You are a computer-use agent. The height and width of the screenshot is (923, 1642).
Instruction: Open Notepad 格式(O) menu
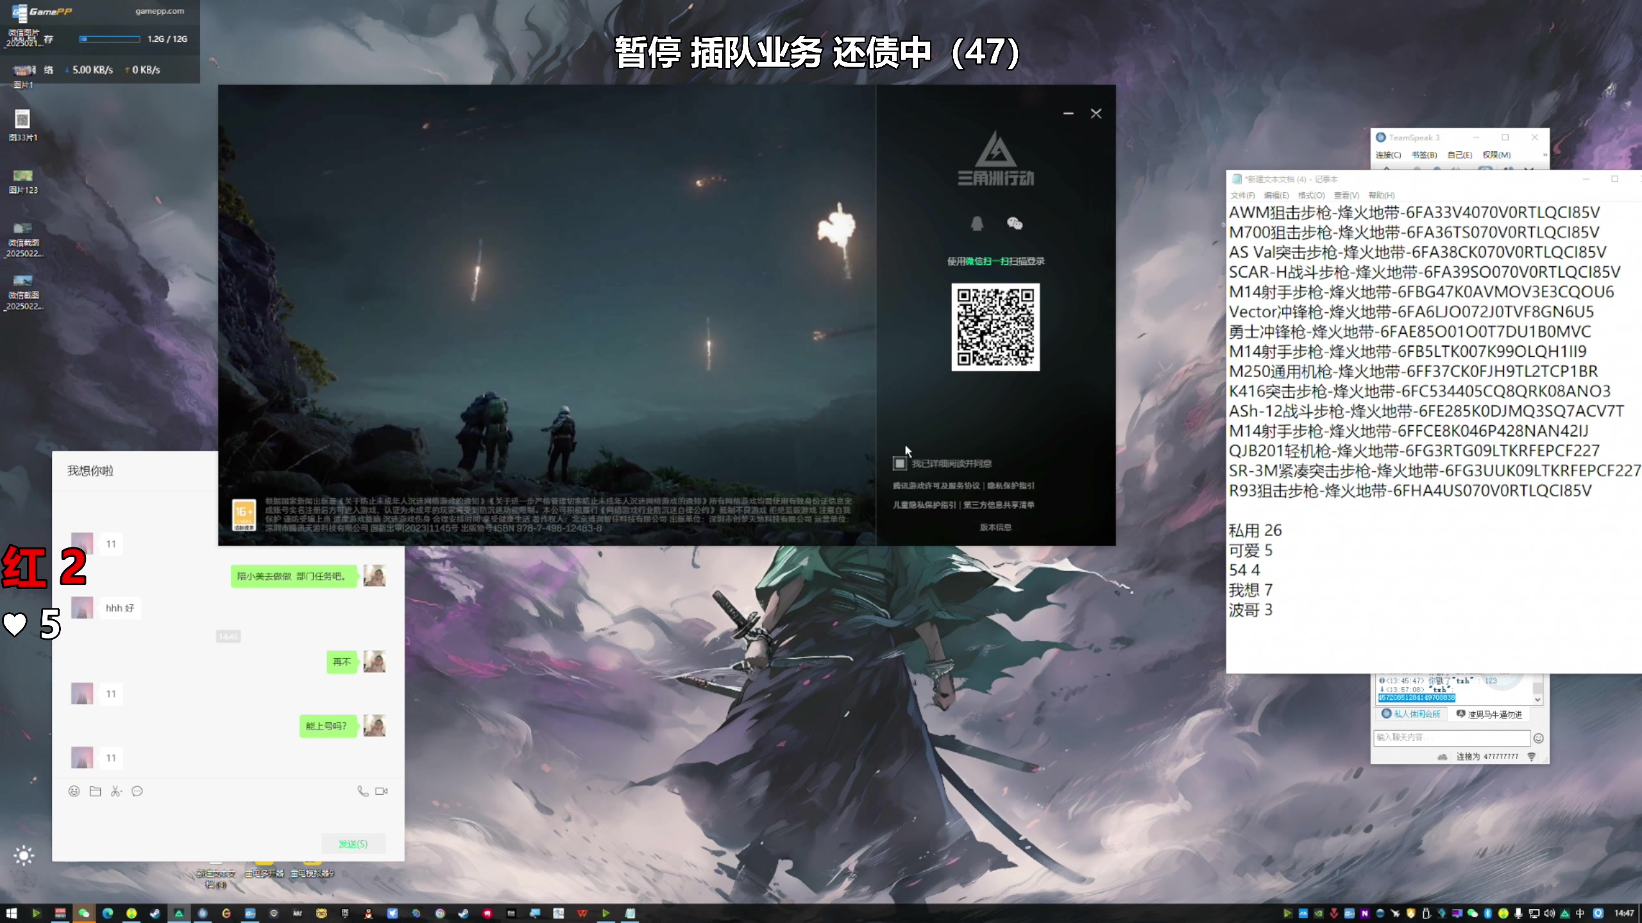pos(1311,195)
